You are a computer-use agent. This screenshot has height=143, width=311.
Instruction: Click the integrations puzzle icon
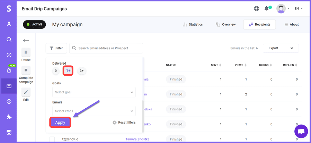(9, 117)
